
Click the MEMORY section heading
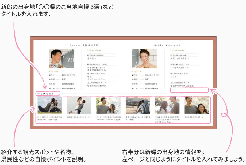46,94
